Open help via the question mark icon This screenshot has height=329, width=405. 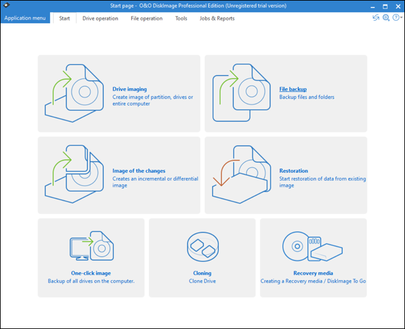pos(396,18)
